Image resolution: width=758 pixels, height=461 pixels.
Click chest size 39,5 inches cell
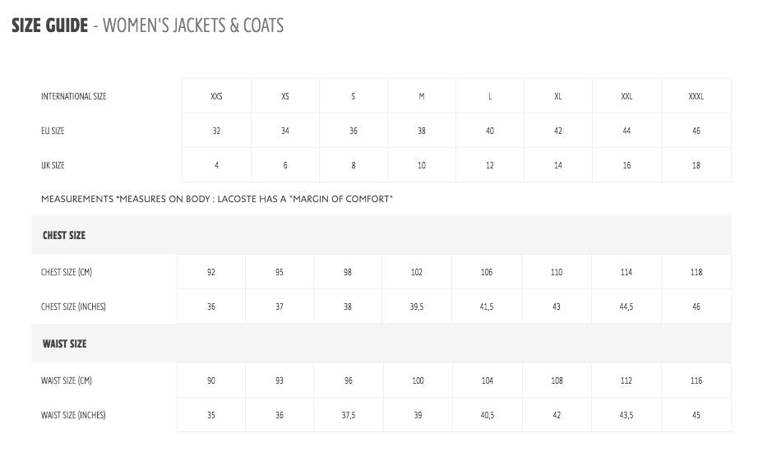[417, 307]
